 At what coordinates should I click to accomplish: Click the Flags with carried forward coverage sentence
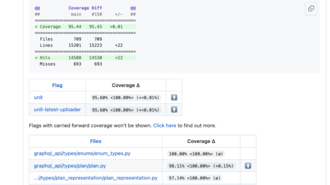(123, 125)
